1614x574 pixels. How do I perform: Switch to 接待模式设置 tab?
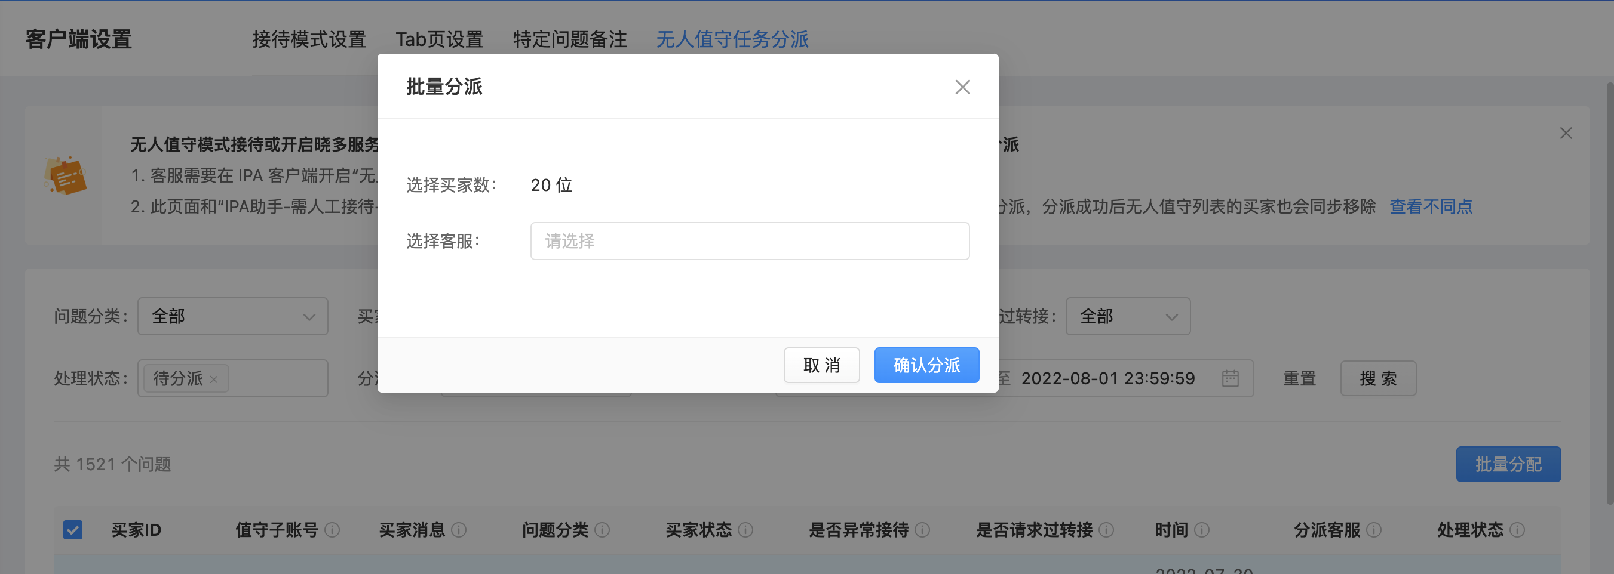(x=309, y=39)
